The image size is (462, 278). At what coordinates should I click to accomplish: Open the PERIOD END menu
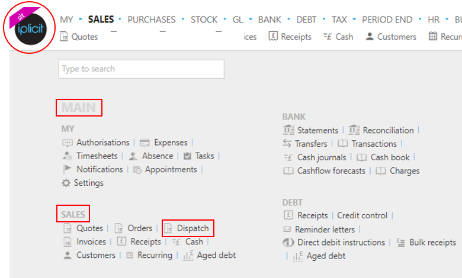tap(387, 20)
